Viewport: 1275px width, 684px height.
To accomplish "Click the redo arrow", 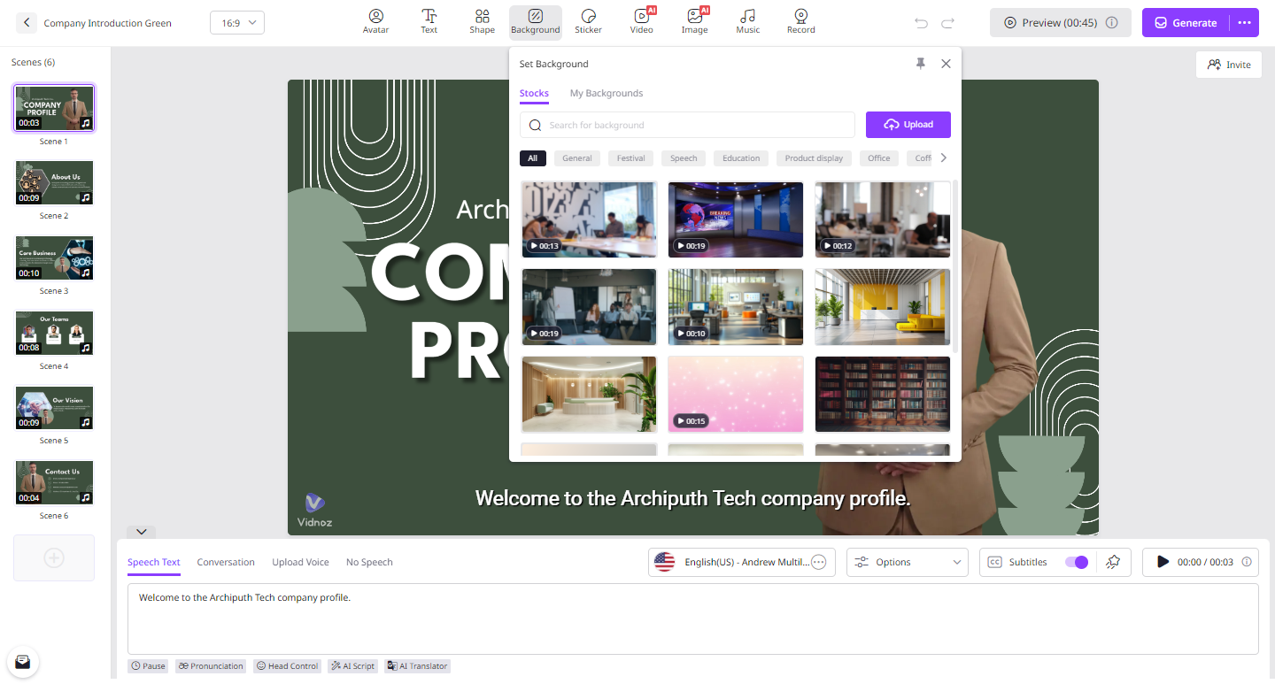I will (948, 23).
